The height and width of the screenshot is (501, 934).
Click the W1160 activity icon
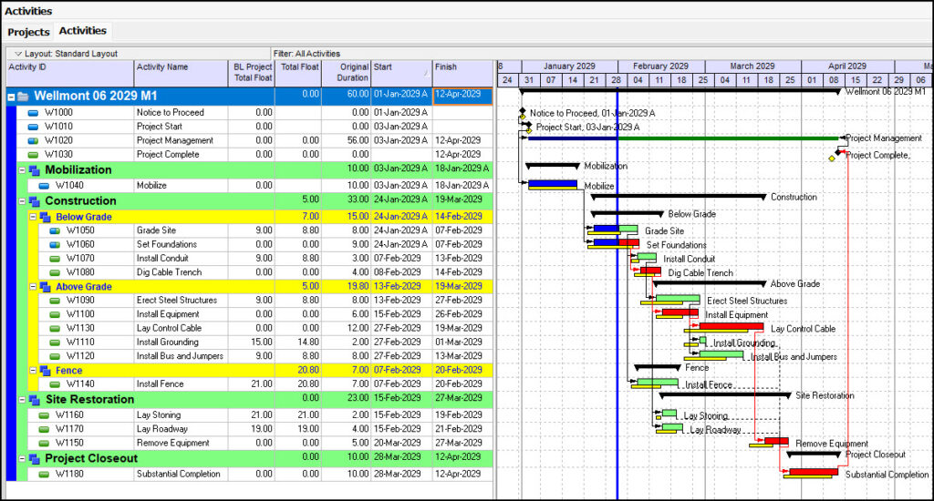pyautogui.click(x=44, y=415)
